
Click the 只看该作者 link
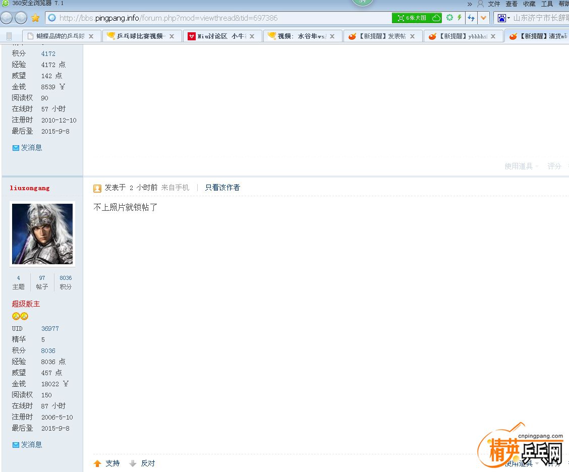(x=222, y=188)
